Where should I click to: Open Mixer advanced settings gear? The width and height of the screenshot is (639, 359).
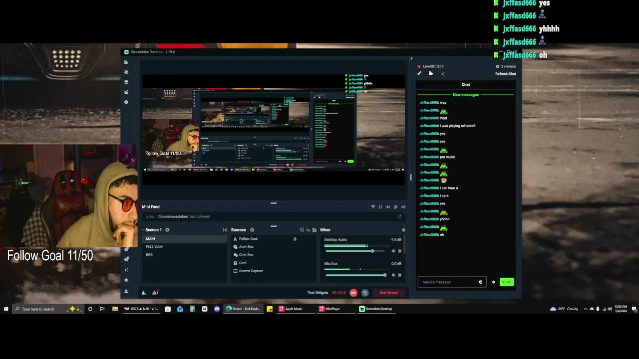pyautogui.click(x=403, y=230)
